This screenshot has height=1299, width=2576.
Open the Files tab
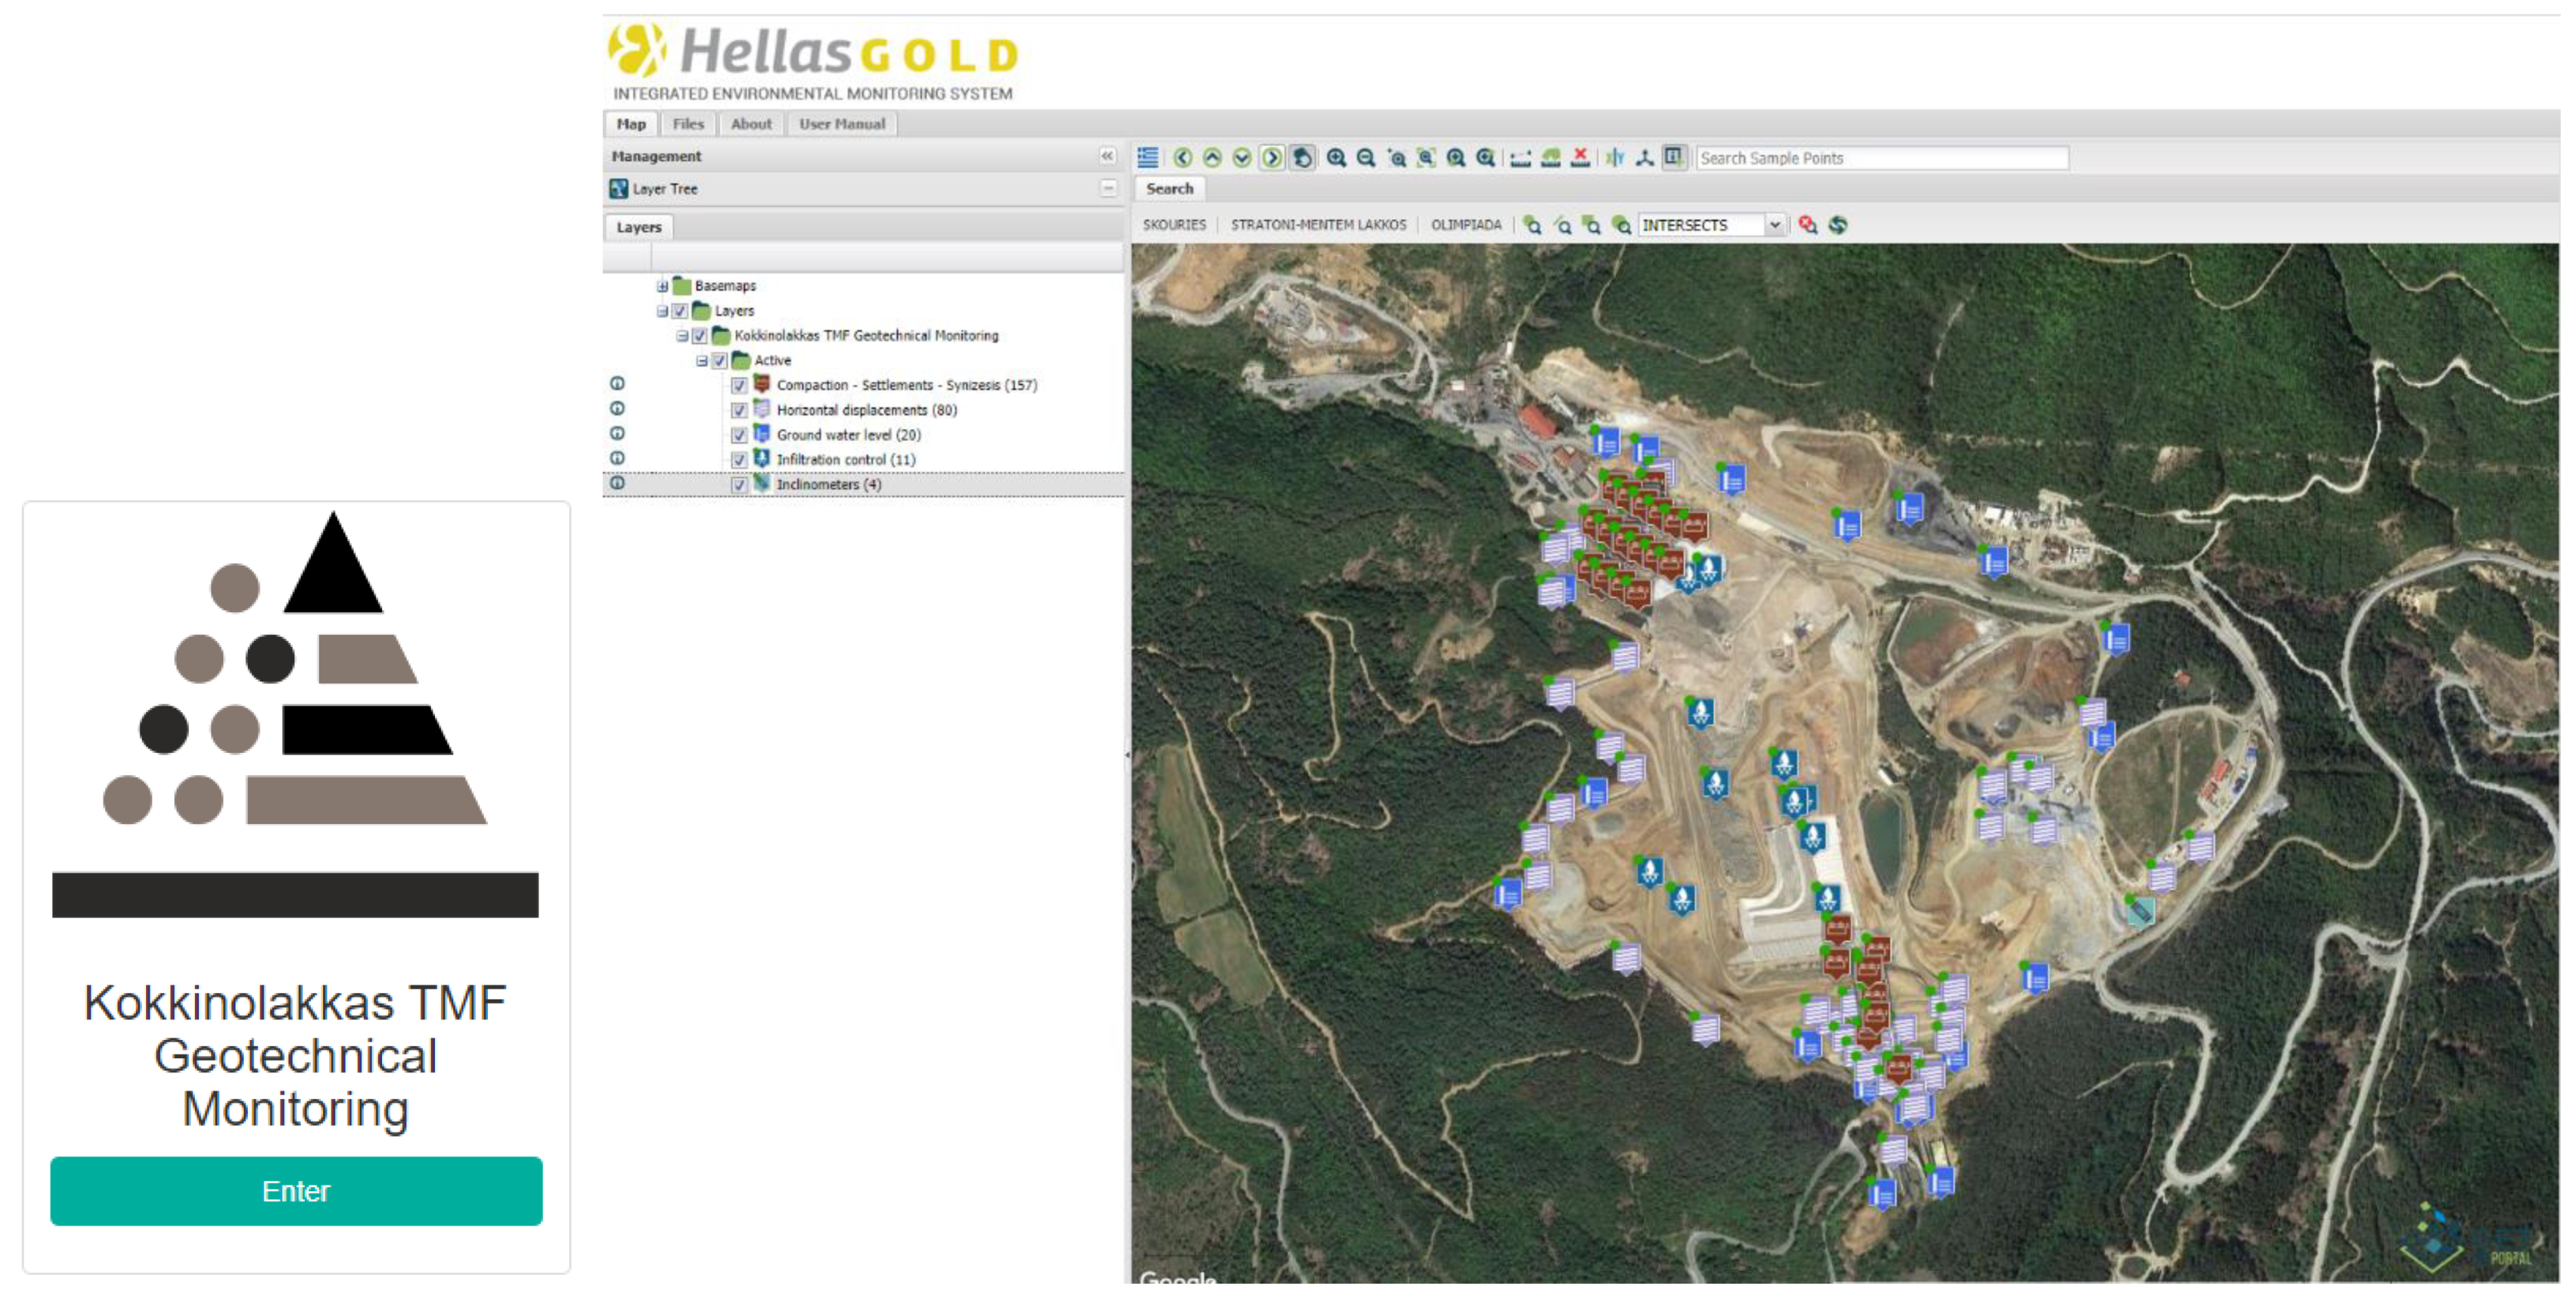[688, 124]
